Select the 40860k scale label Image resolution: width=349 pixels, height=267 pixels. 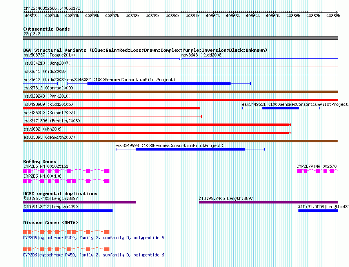173,16
